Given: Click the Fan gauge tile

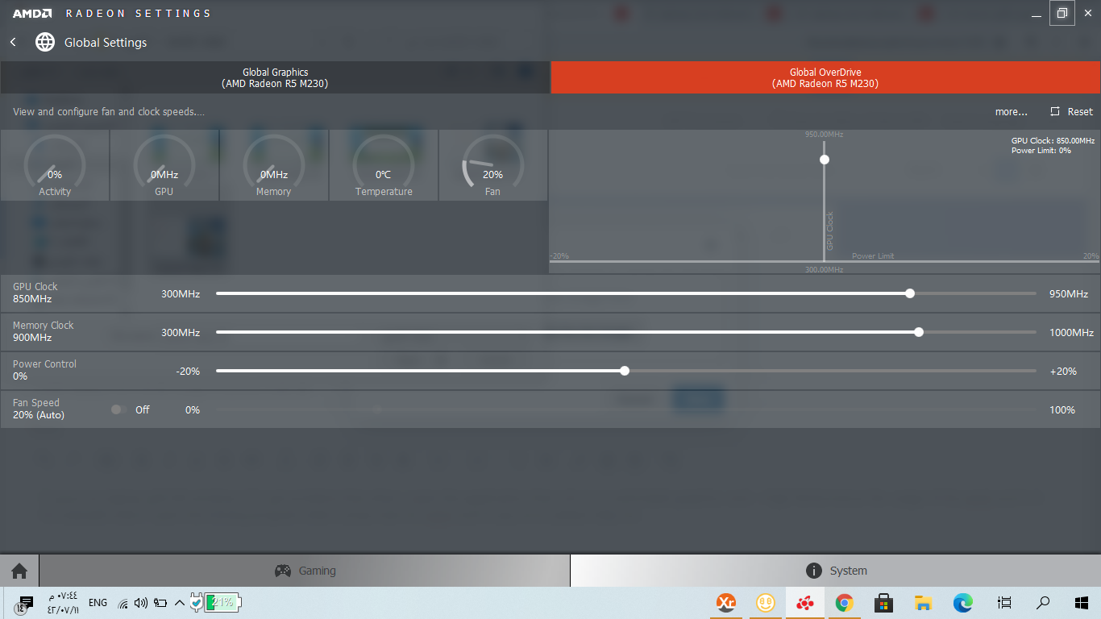Looking at the screenshot, I should [492, 165].
